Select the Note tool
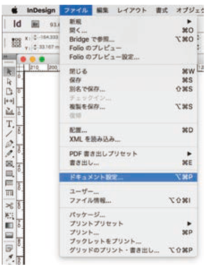Image resolution: width=206 pixels, height=267 pixels. (x=9, y=248)
